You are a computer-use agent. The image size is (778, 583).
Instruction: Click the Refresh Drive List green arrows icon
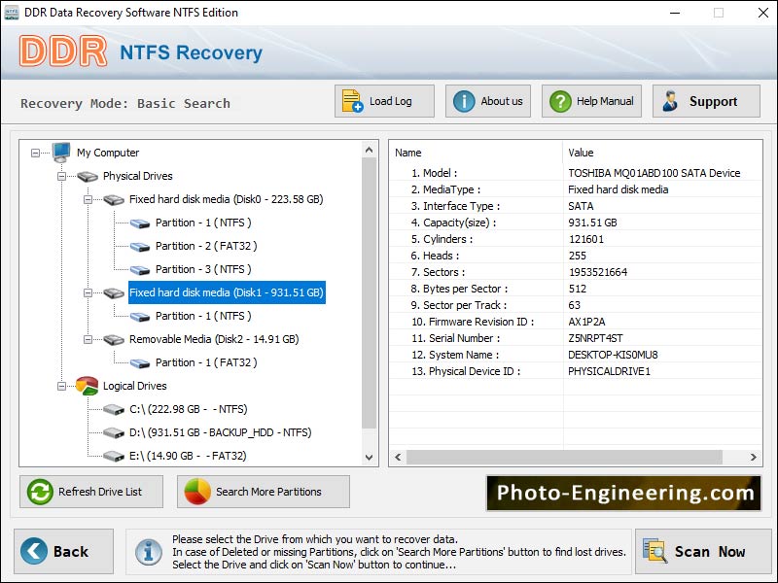coord(39,492)
